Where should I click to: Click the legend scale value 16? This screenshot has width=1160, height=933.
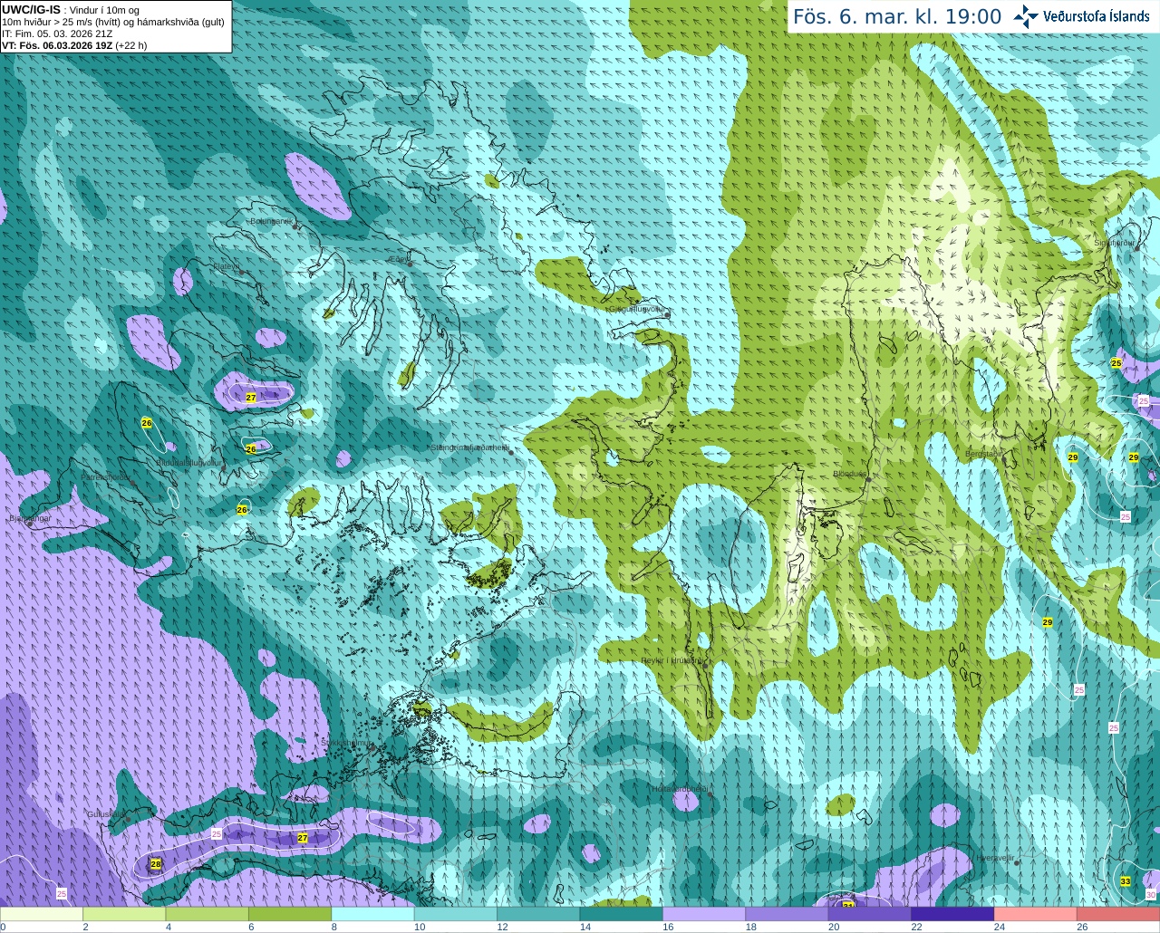coord(668,927)
